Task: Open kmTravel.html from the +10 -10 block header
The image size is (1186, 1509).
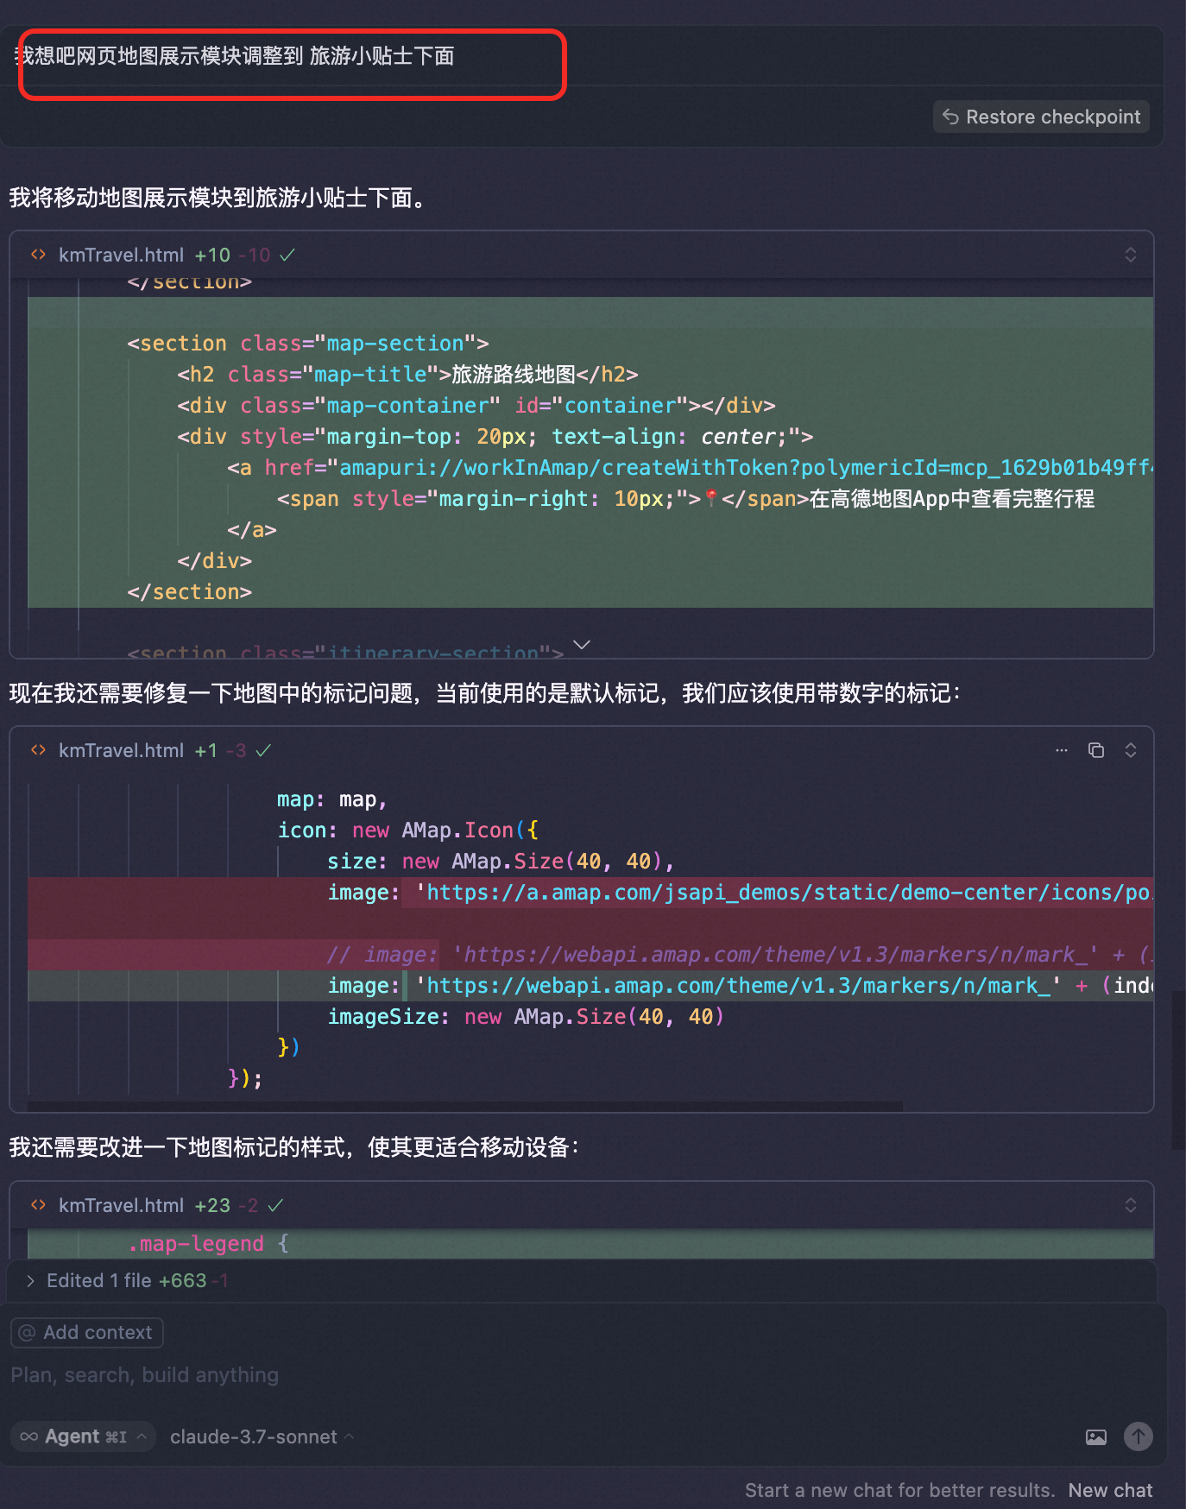Action: tap(121, 255)
